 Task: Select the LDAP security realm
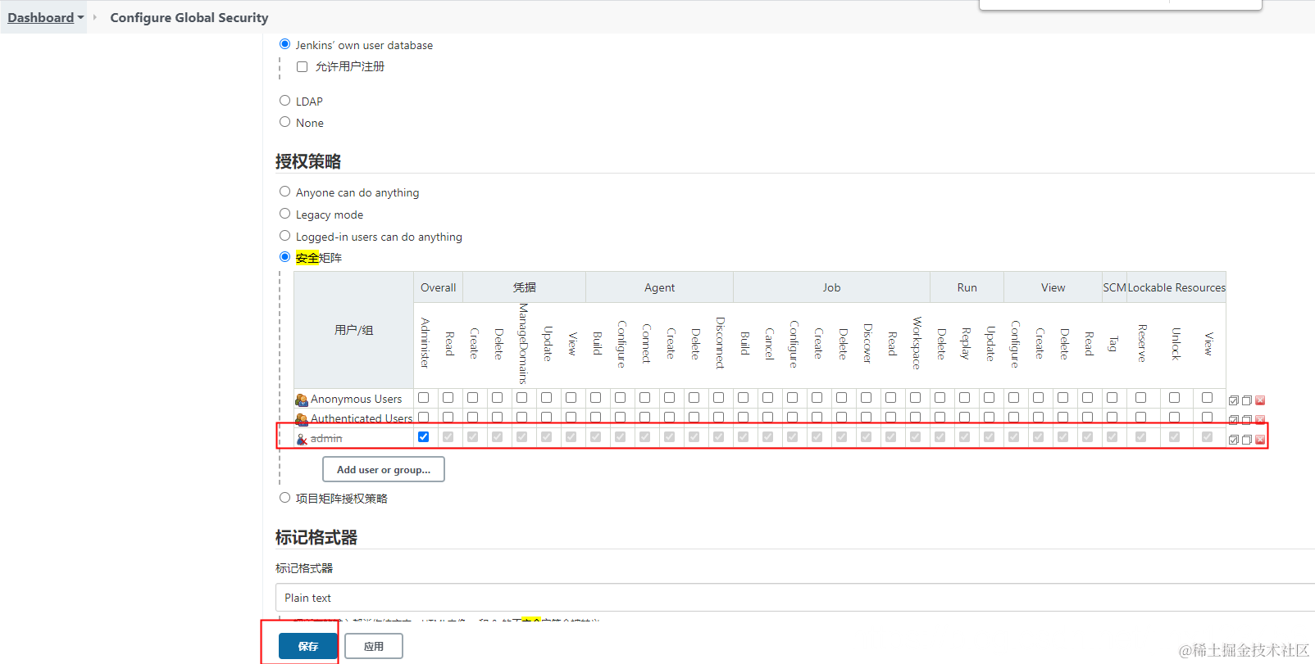[x=285, y=101]
